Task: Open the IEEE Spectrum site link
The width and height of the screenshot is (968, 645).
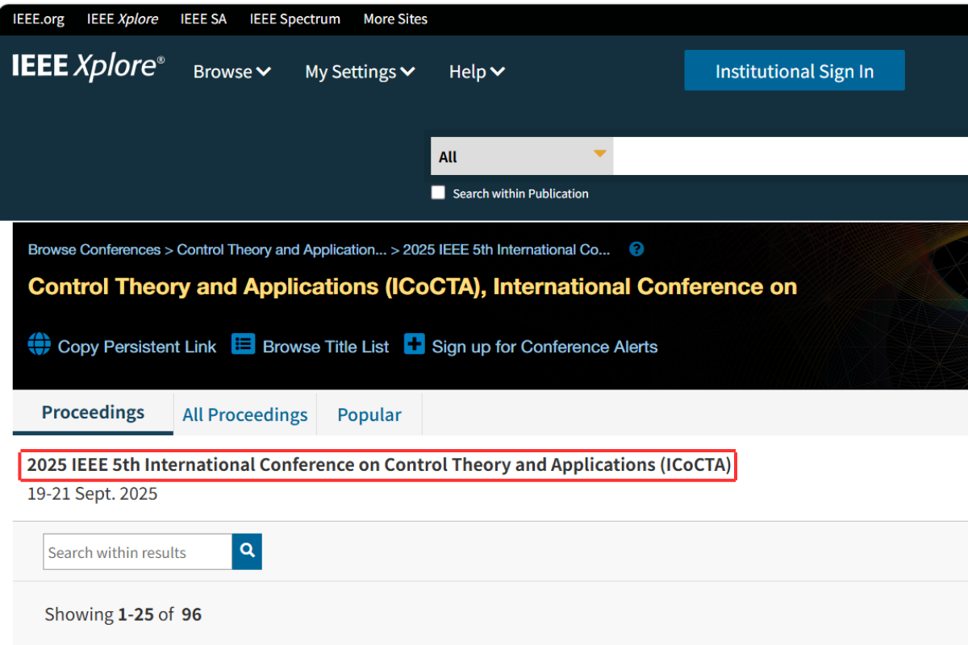Action: [294, 19]
